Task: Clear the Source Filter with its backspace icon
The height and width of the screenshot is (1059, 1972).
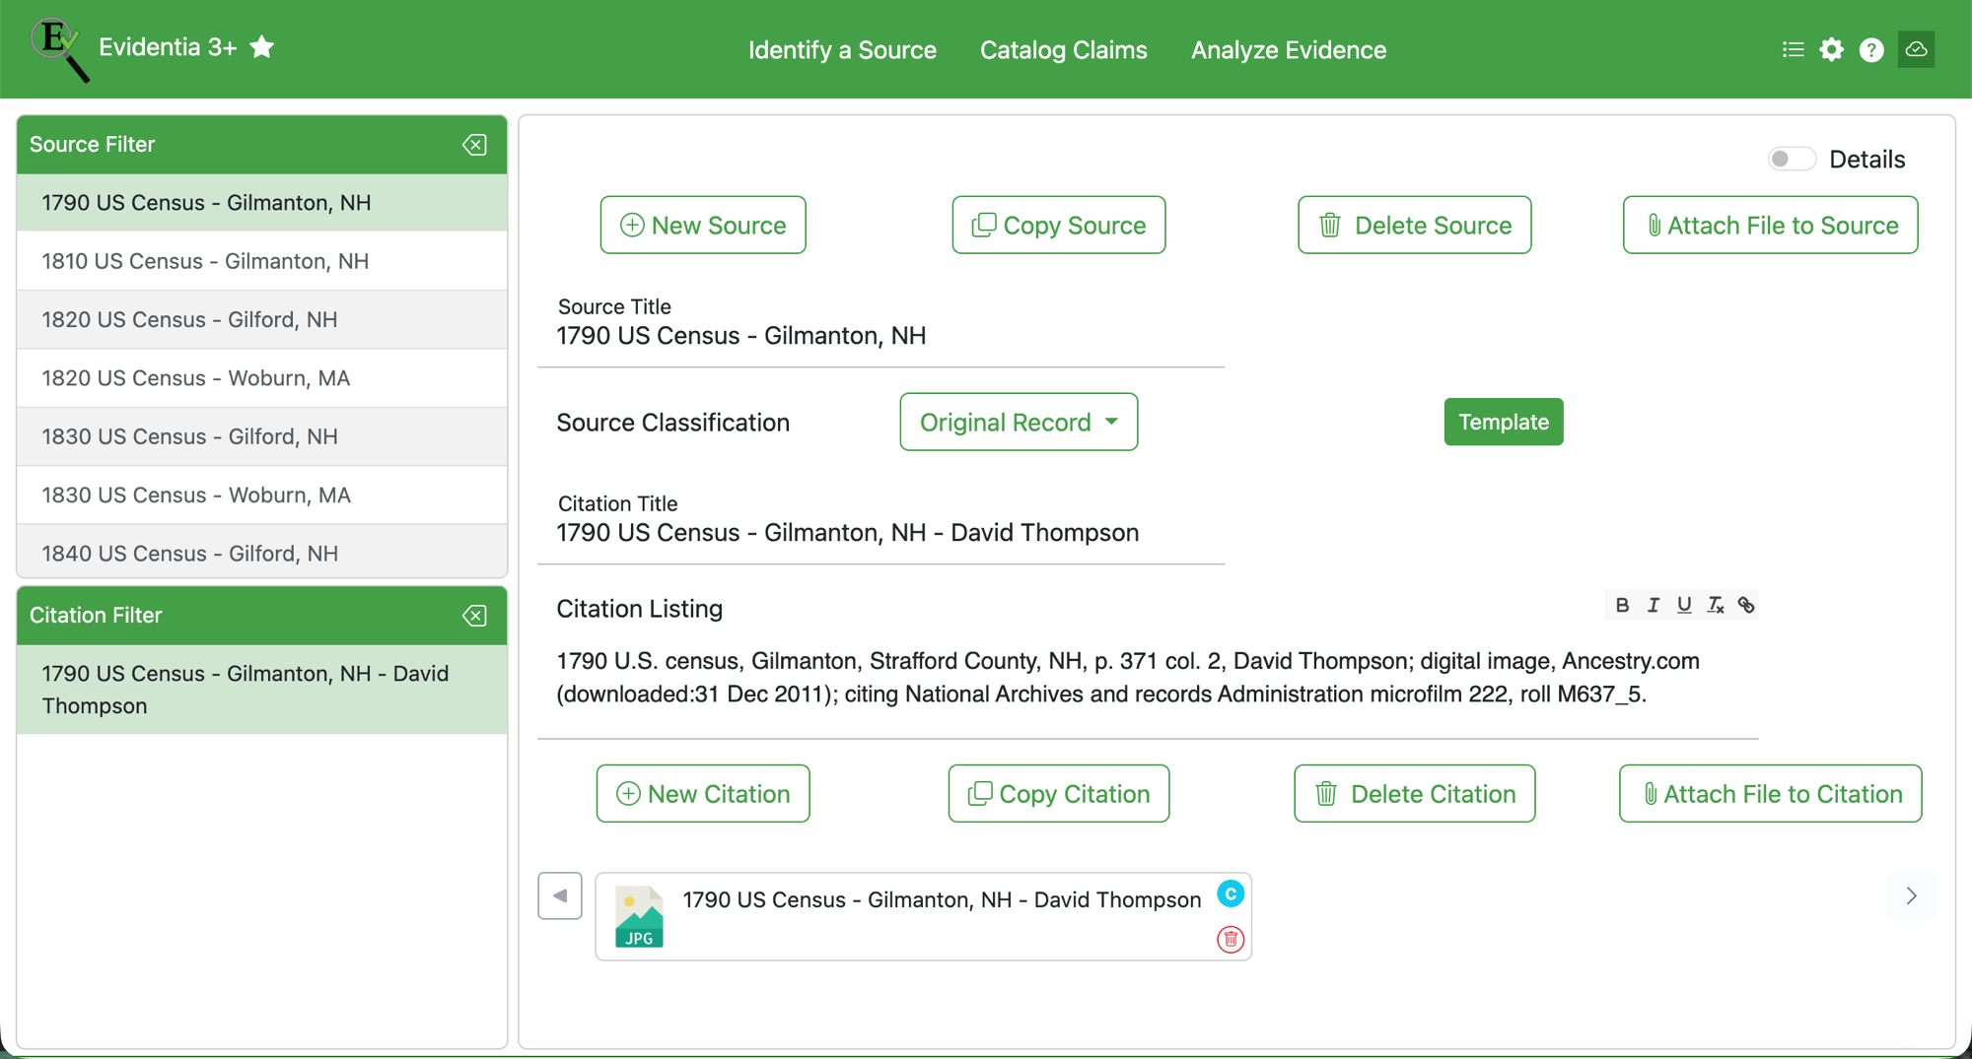Action: tap(475, 145)
